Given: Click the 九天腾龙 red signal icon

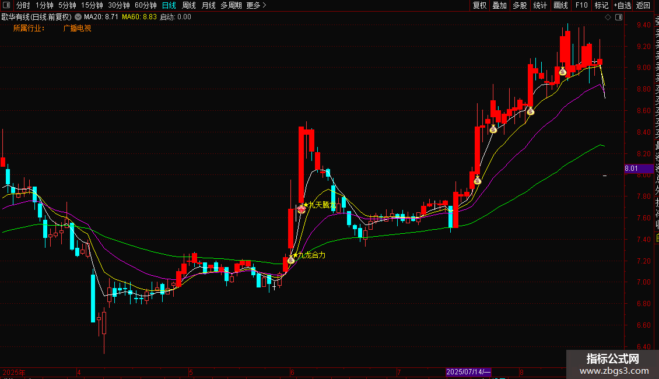Looking at the screenshot, I should point(302,209).
